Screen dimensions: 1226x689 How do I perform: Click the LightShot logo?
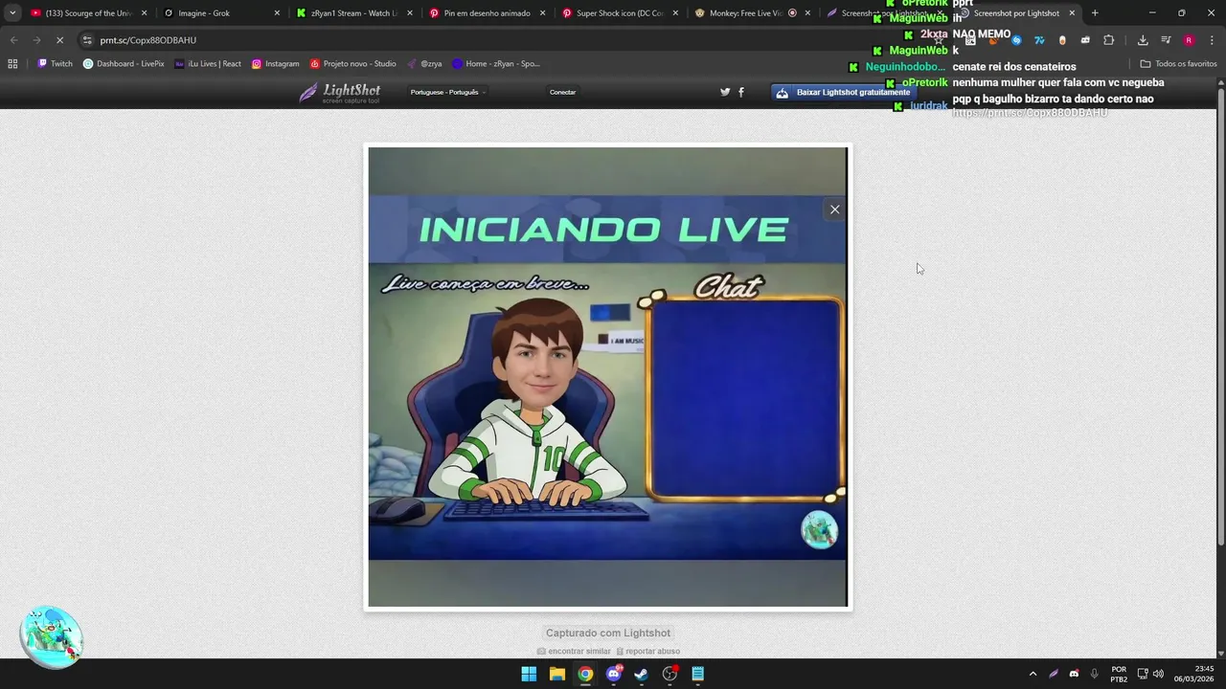tap(339, 93)
